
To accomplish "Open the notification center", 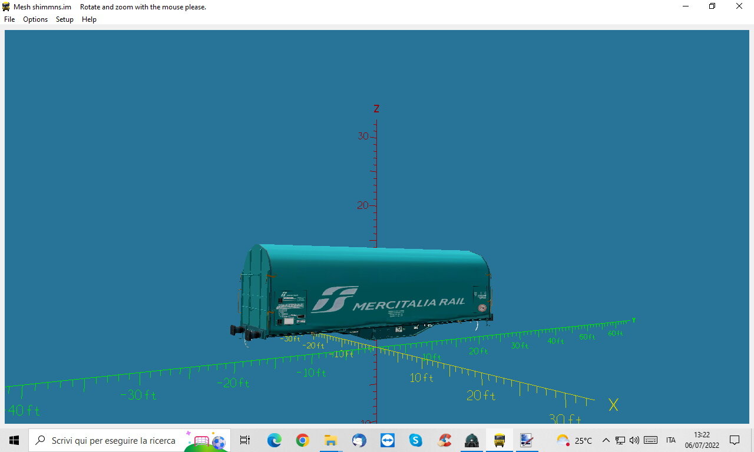I will coord(735,440).
